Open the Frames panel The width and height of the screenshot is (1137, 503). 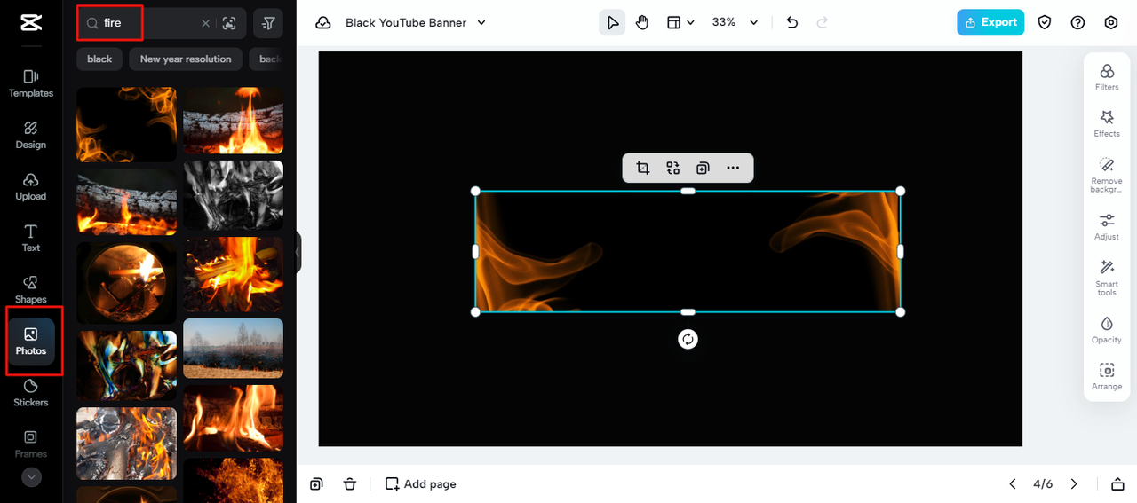click(x=31, y=444)
